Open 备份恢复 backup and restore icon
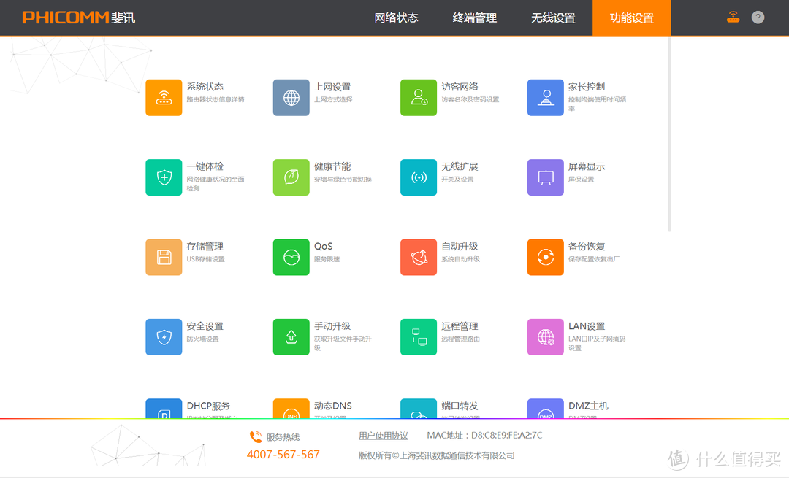Image resolution: width=789 pixels, height=478 pixels. 545,257
